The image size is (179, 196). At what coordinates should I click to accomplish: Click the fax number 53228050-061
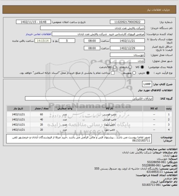pyautogui.click(x=156, y=162)
